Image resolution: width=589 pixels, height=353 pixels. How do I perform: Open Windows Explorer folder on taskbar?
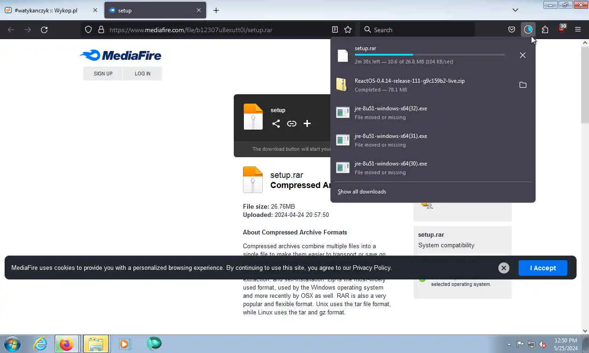click(x=96, y=344)
